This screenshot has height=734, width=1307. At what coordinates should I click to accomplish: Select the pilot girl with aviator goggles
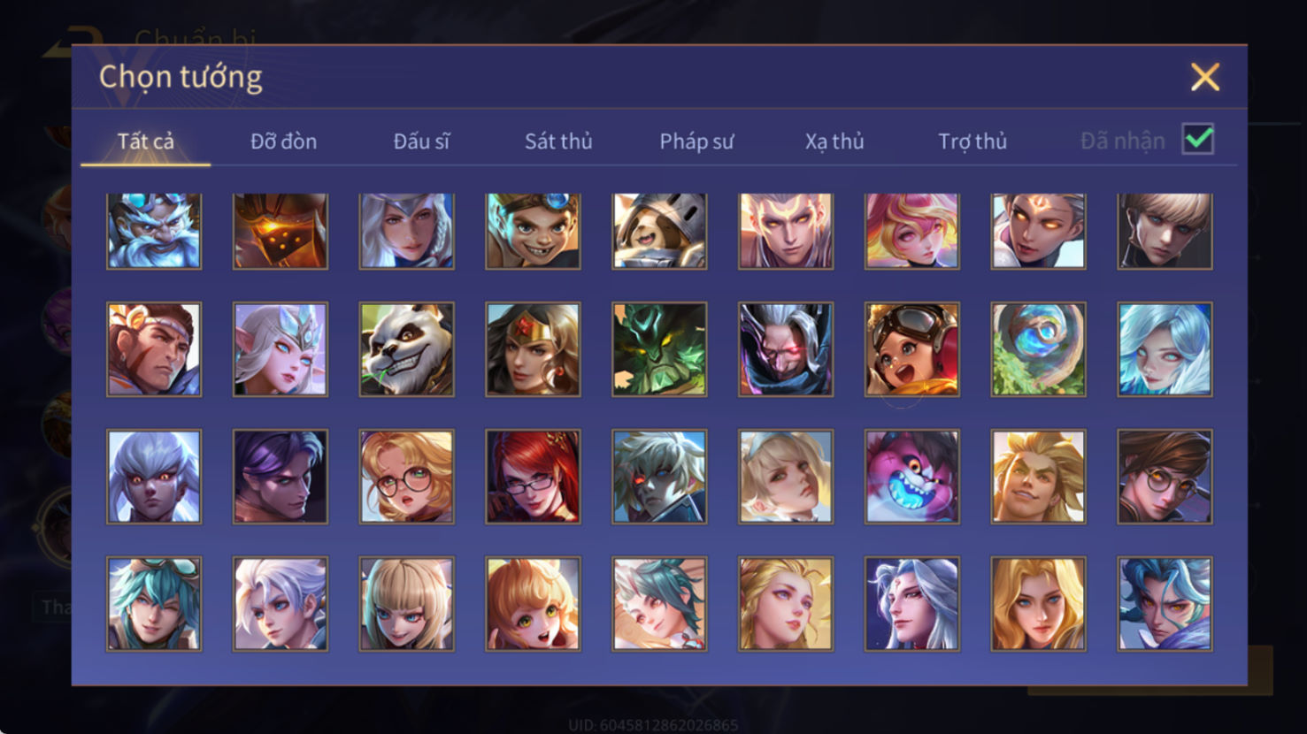912,349
